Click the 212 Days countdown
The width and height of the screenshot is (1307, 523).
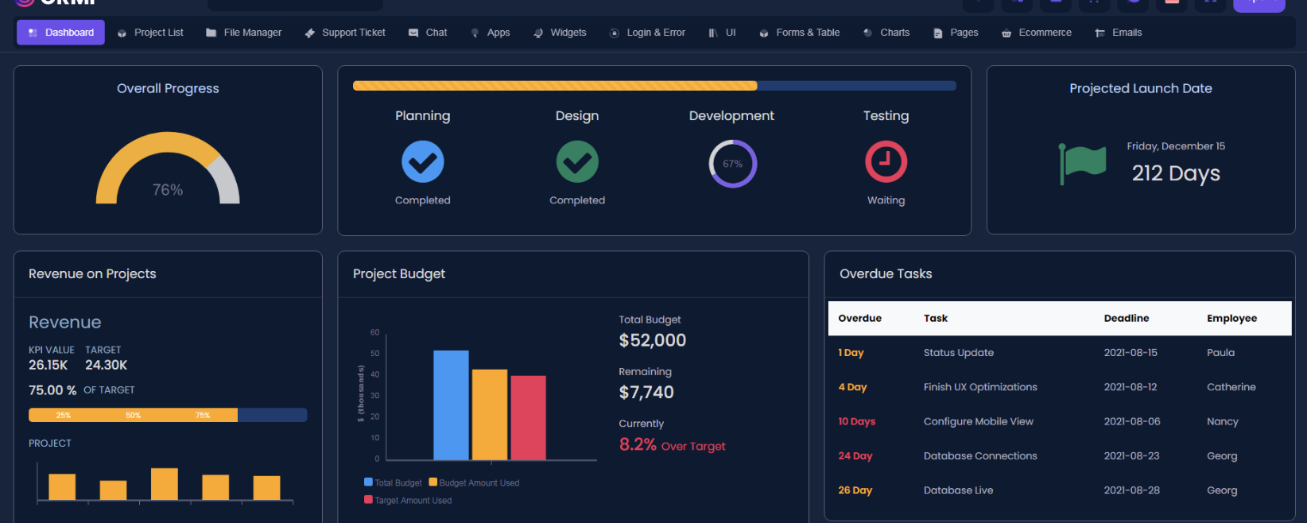[1176, 173]
